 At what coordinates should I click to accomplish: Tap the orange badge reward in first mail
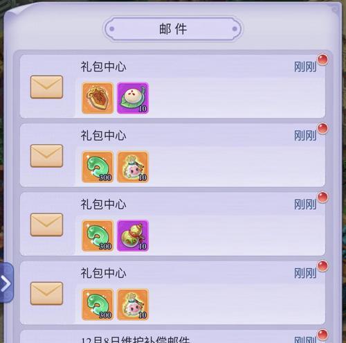pyautogui.click(x=98, y=98)
